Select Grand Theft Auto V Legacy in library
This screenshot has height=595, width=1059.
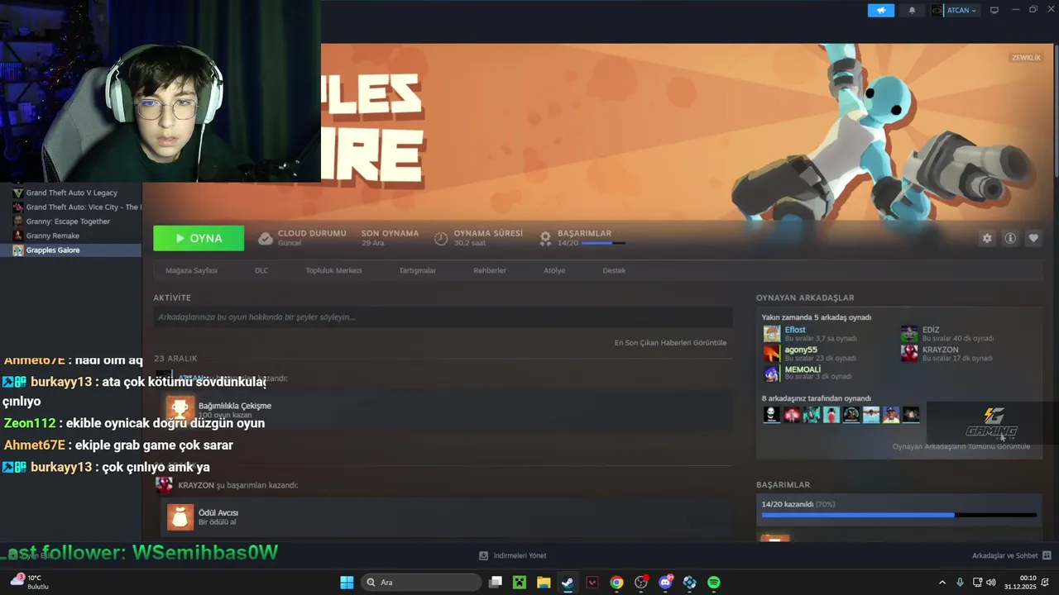pyautogui.click(x=71, y=193)
